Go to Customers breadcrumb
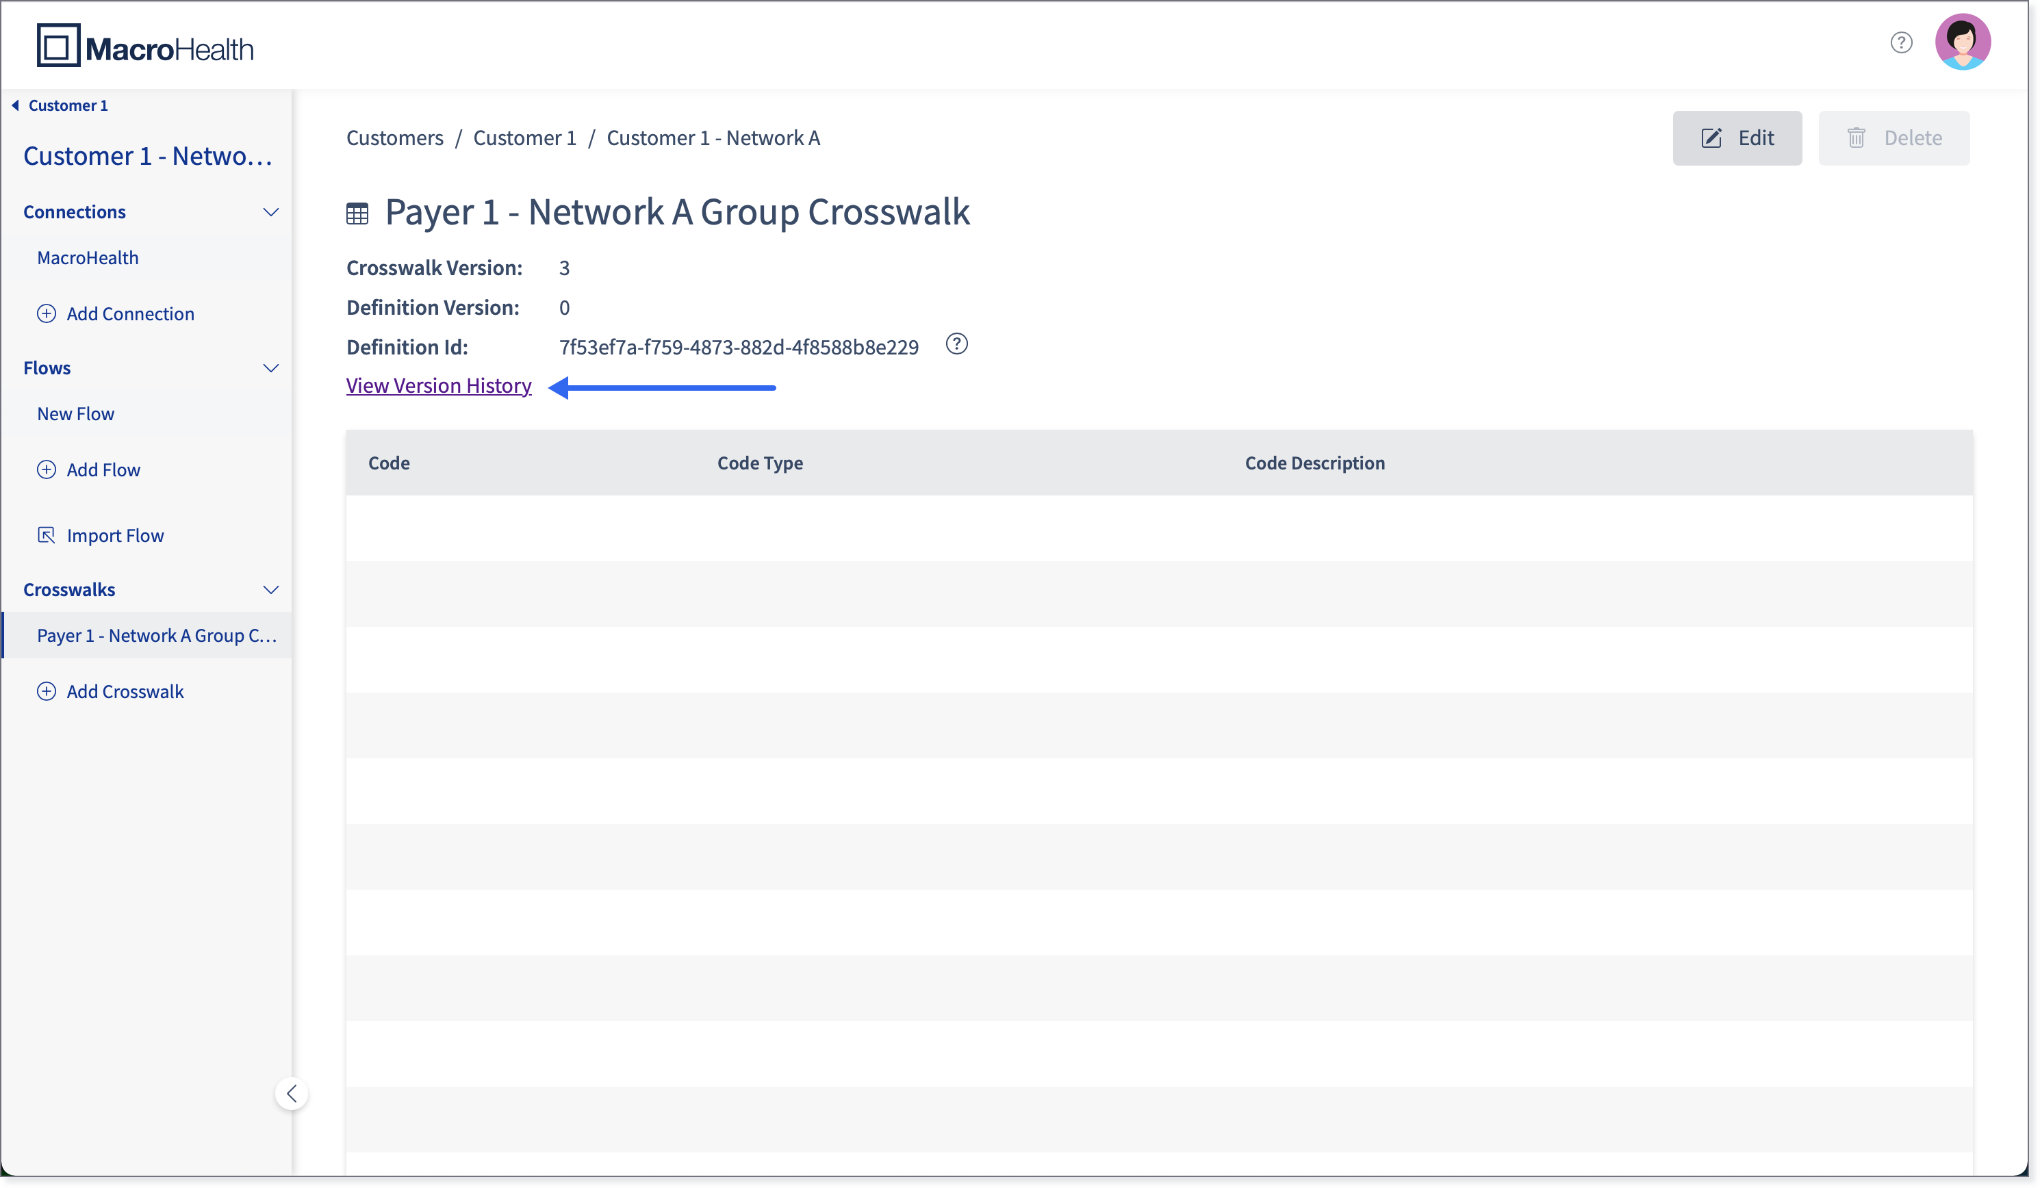 click(x=395, y=138)
